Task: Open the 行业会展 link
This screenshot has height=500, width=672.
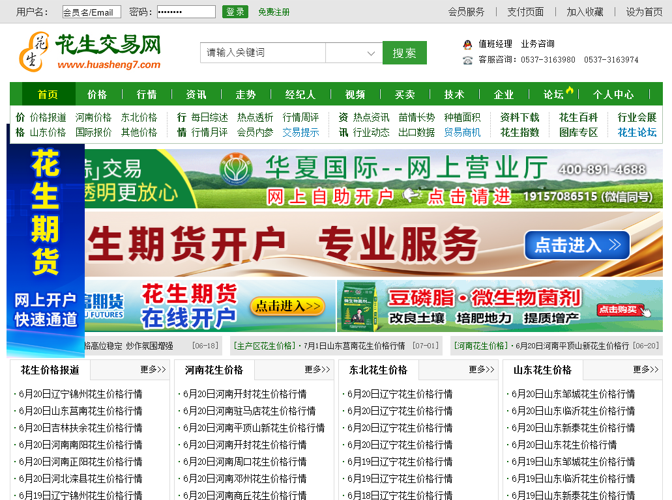Action: (x=637, y=117)
